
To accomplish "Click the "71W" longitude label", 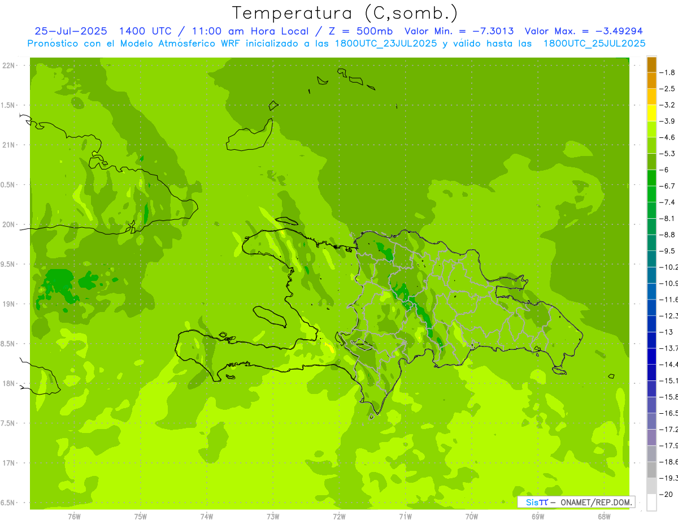I will pyautogui.click(x=405, y=516).
